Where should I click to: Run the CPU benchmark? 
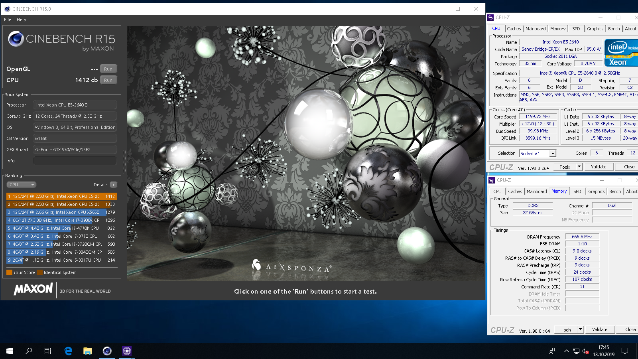[108, 80]
